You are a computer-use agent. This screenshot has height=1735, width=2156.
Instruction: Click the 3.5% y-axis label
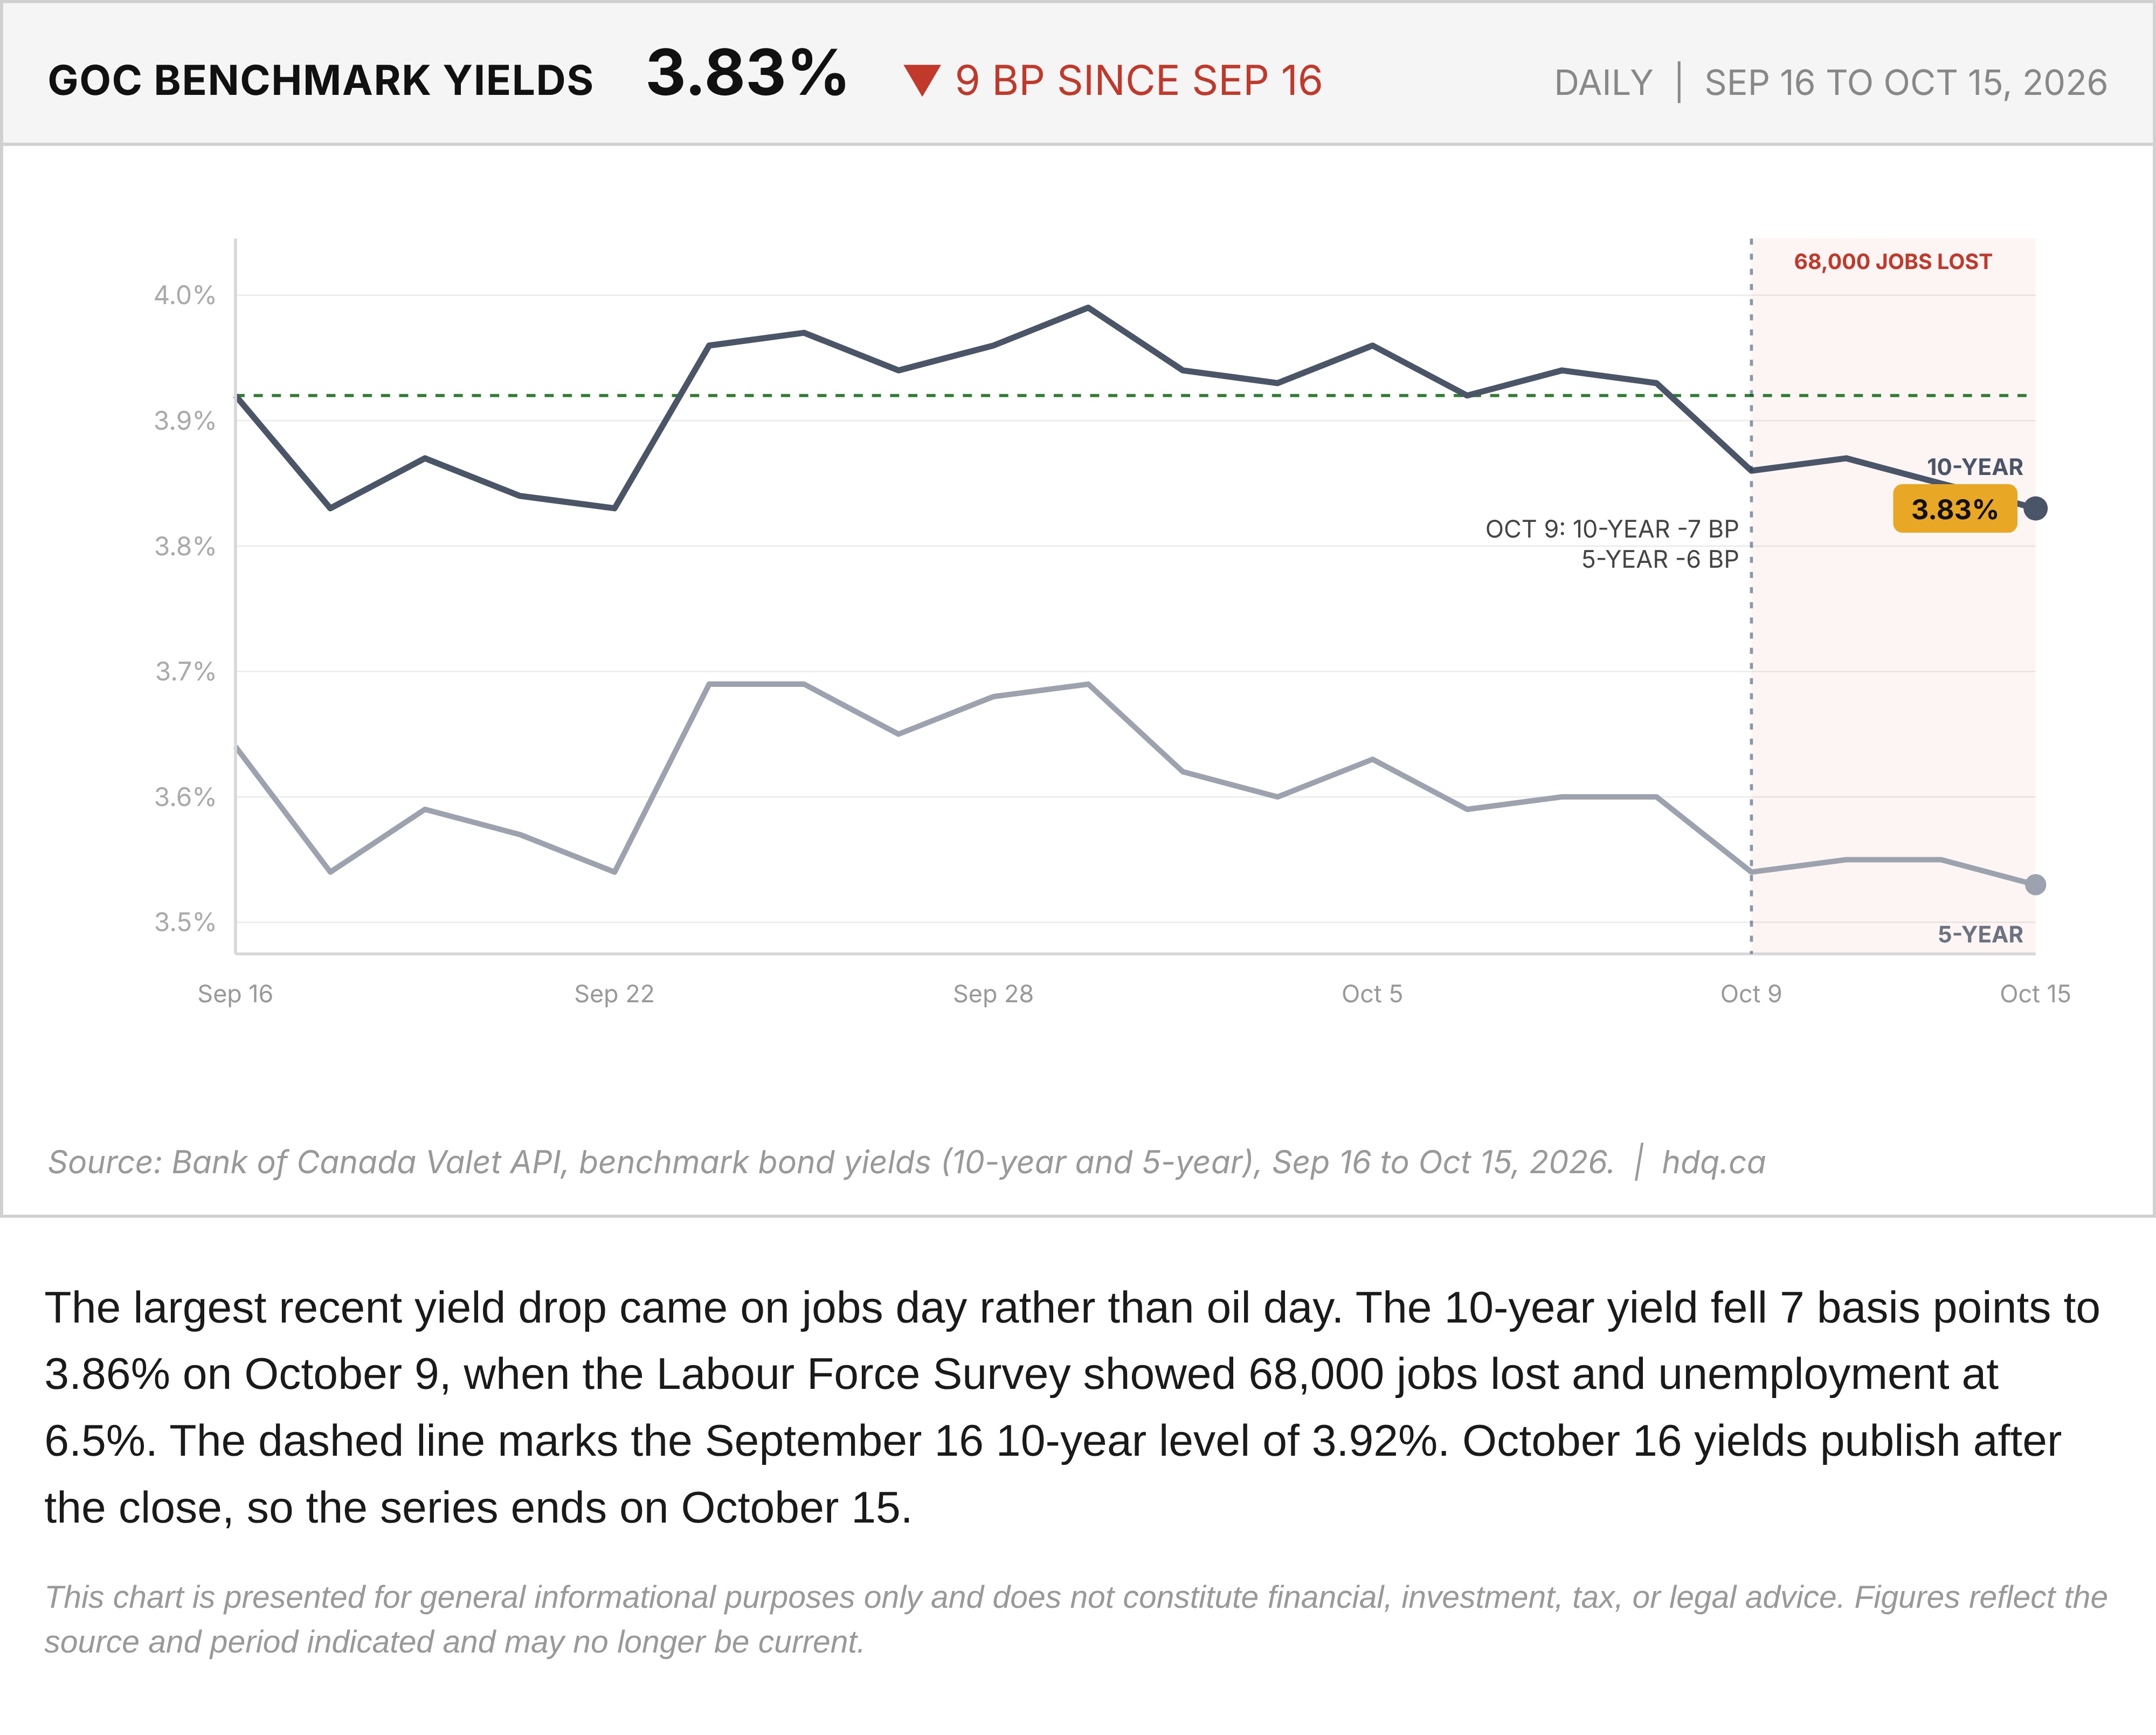[184, 922]
